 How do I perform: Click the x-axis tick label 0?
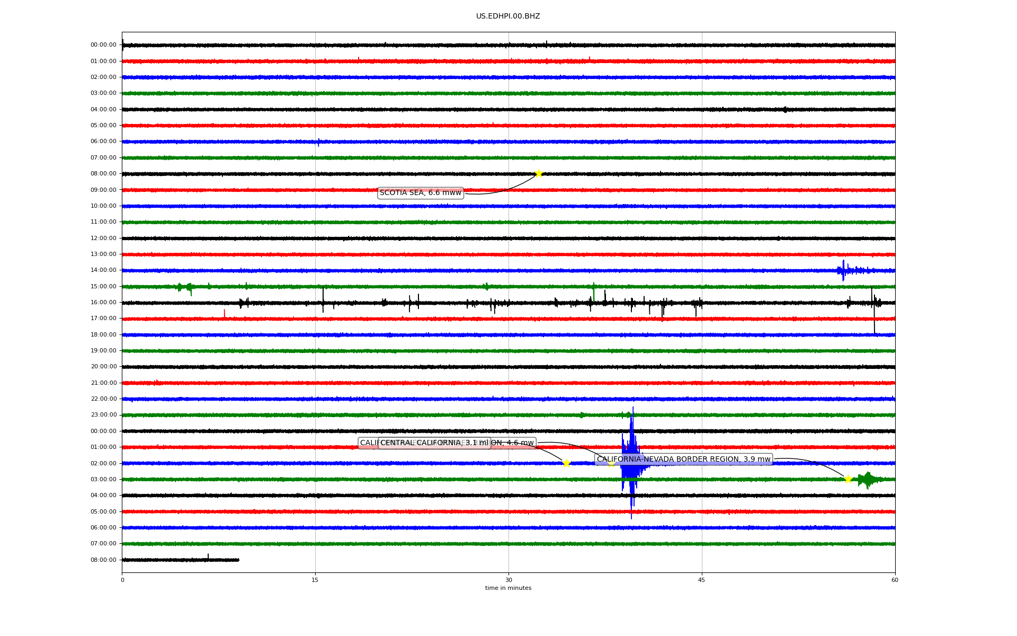point(122,580)
